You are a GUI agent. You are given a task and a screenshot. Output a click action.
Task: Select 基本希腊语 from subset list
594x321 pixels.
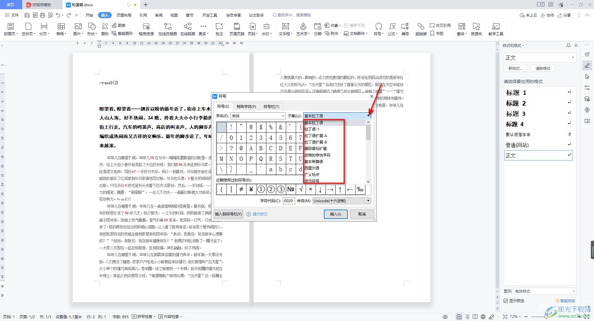(x=314, y=161)
